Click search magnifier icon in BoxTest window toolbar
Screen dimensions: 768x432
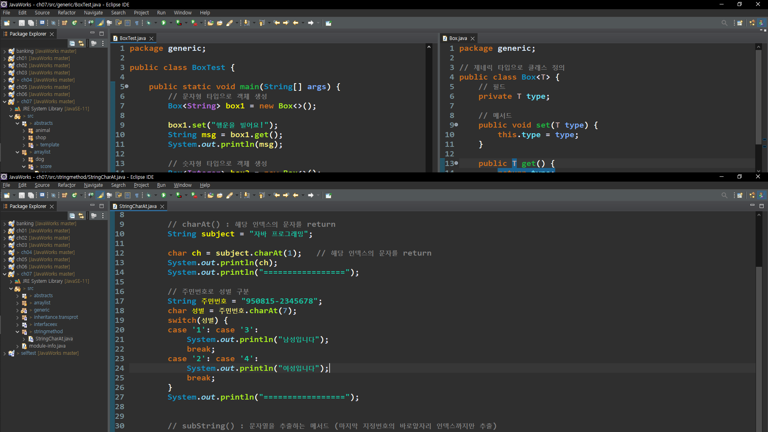(724, 23)
